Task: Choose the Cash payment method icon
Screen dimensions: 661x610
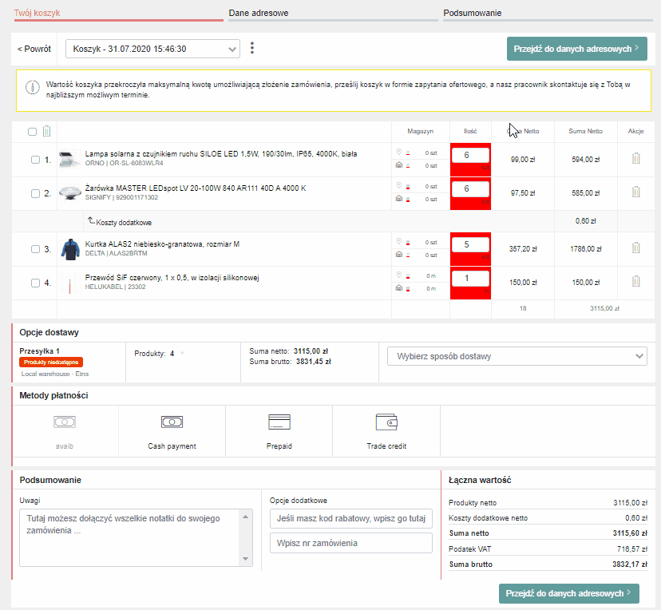Action: (x=172, y=422)
